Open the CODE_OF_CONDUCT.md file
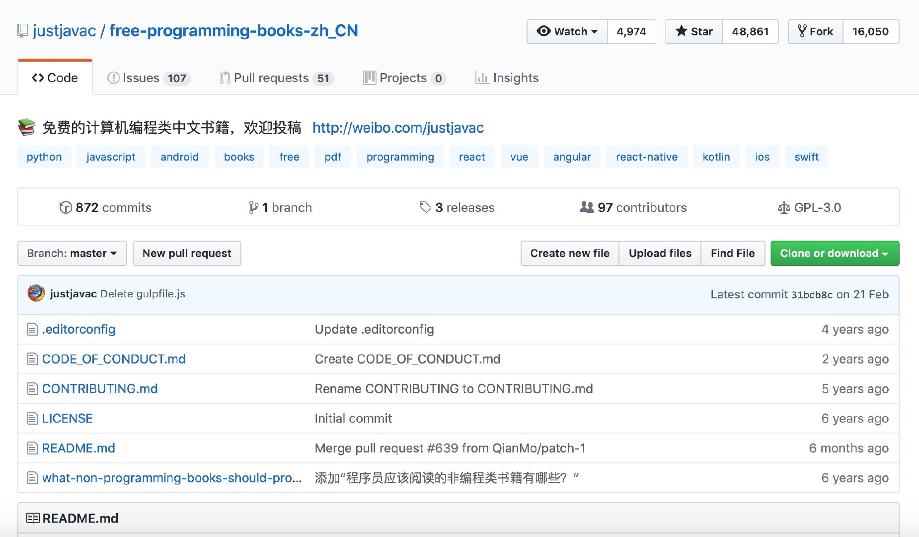This screenshot has height=537, width=919. click(114, 359)
